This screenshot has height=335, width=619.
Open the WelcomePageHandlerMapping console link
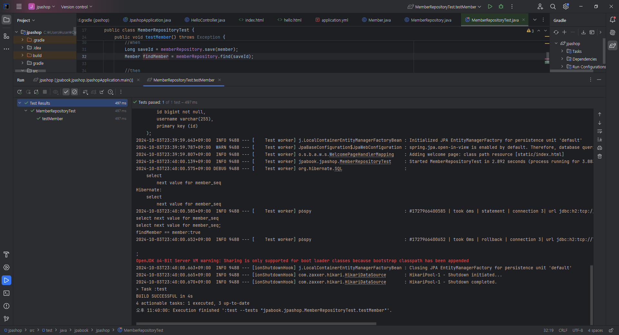[x=361, y=155]
